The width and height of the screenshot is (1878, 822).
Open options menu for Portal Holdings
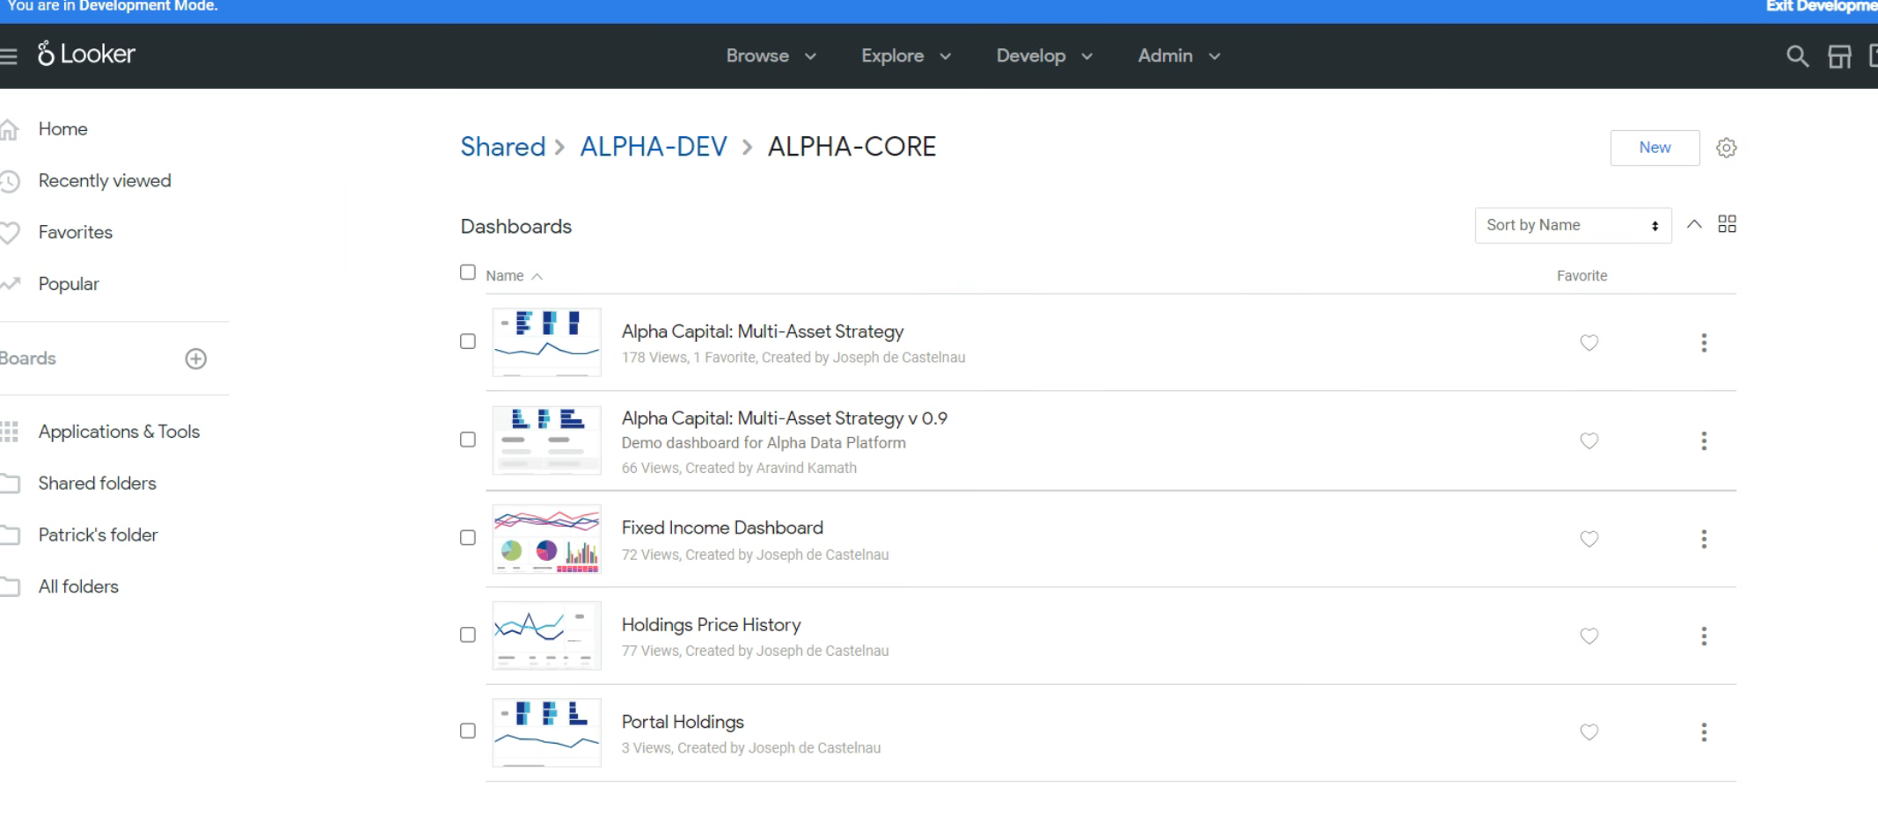(1704, 732)
